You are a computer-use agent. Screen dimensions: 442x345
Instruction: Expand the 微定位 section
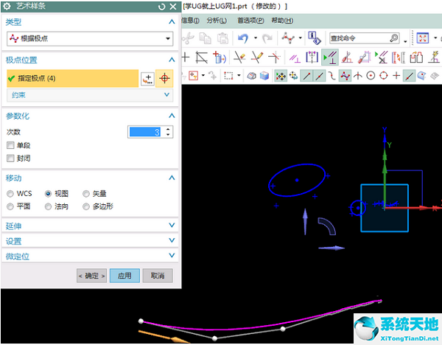click(x=172, y=255)
